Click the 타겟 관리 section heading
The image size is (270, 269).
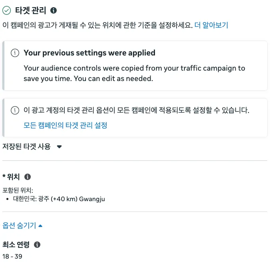coord(30,10)
